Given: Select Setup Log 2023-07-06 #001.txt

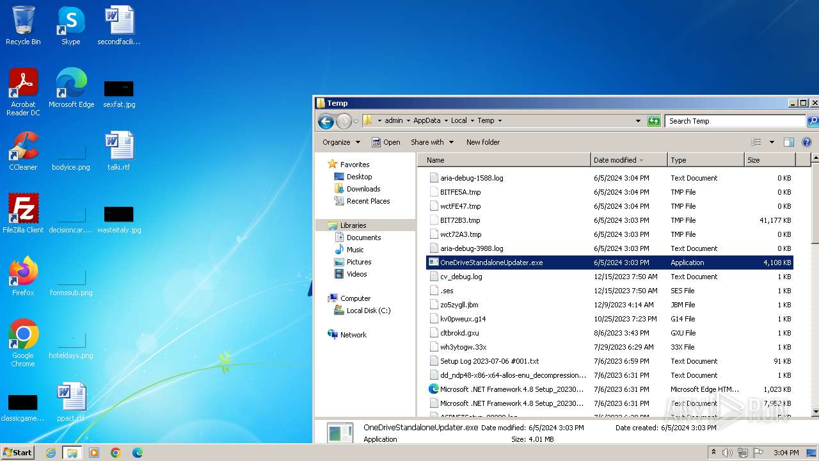Looking at the screenshot, I should tap(610, 361).
